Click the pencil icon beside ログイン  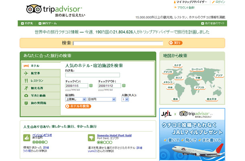(213, 2)
